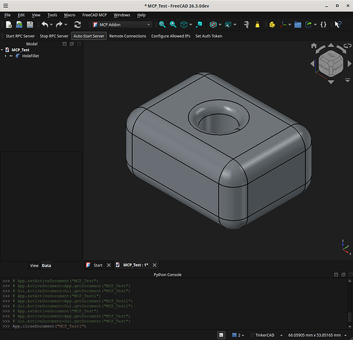Click the Fit All zoom icon
Viewport: 353px width, 340px height.
(162, 24)
